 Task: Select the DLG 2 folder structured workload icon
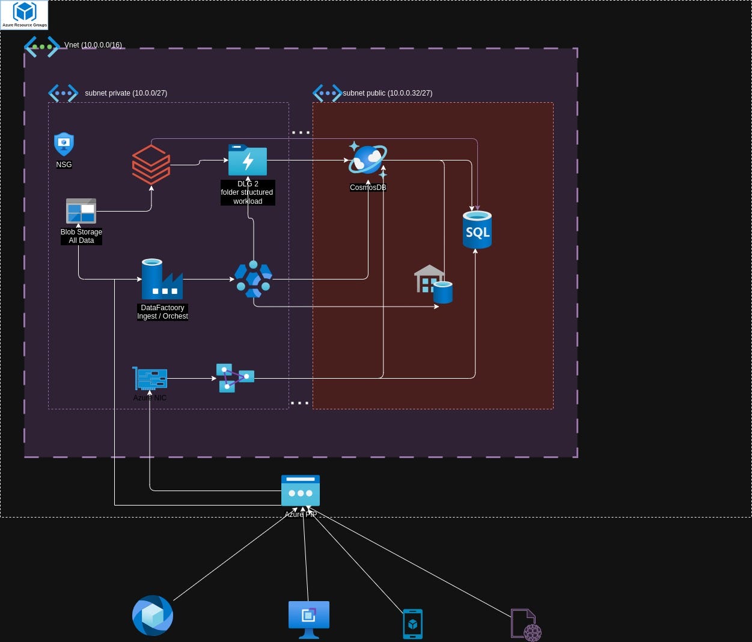248,160
